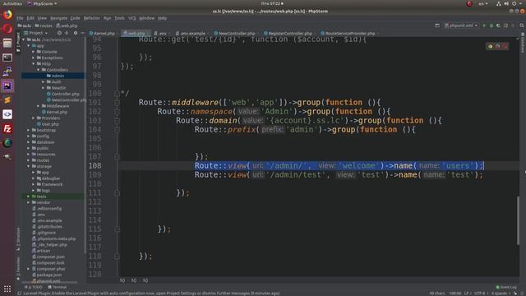
Task: Open system volume indicator in top bar
Action: click(506, 3)
